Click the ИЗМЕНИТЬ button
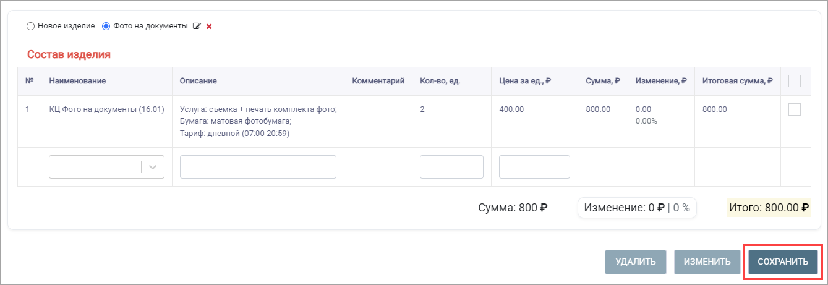This screenshot has width=828, height=285. 707,262
